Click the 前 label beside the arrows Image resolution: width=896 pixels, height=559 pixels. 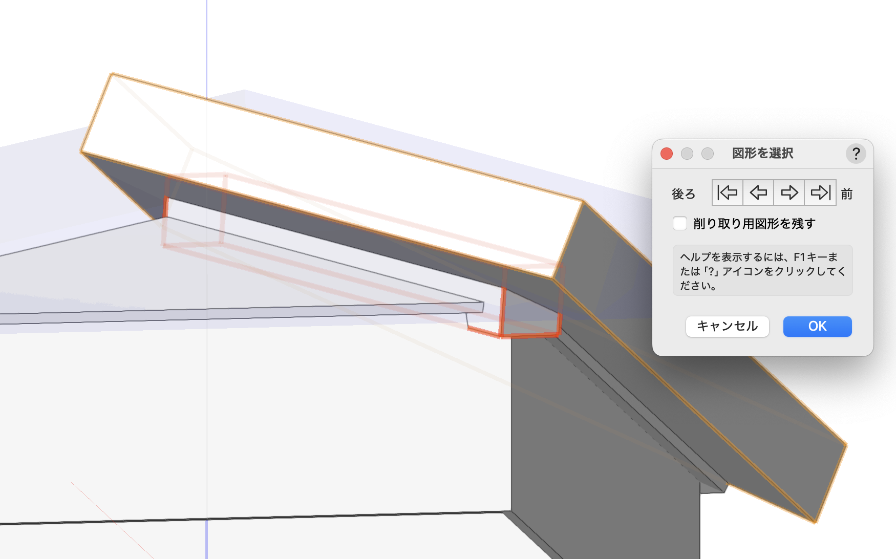pyautogui.click(x=847, y=194)
